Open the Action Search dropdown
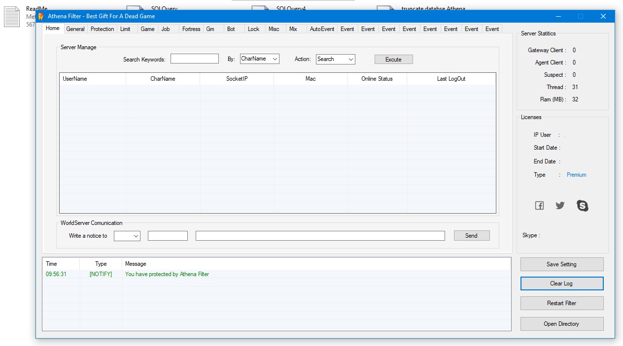The height and width of the screenshot is (346, 623). pos(335,59)
